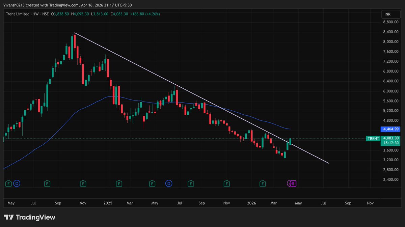Click the blue dividend D marker beside the first earnings marker

click(17, 183)
